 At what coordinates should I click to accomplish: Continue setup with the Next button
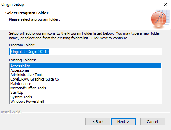tap(123, 122)
